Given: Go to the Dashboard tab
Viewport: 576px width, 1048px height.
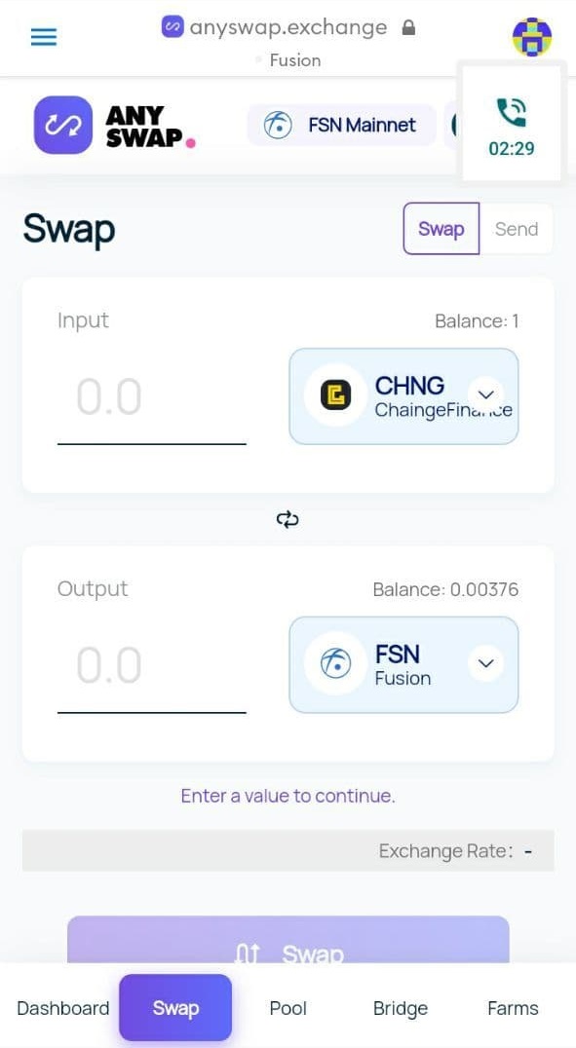Looking at the screenshot, I should tap(63, 1008).
